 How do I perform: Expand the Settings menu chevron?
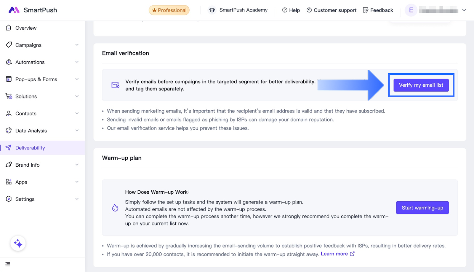(77, 199)
